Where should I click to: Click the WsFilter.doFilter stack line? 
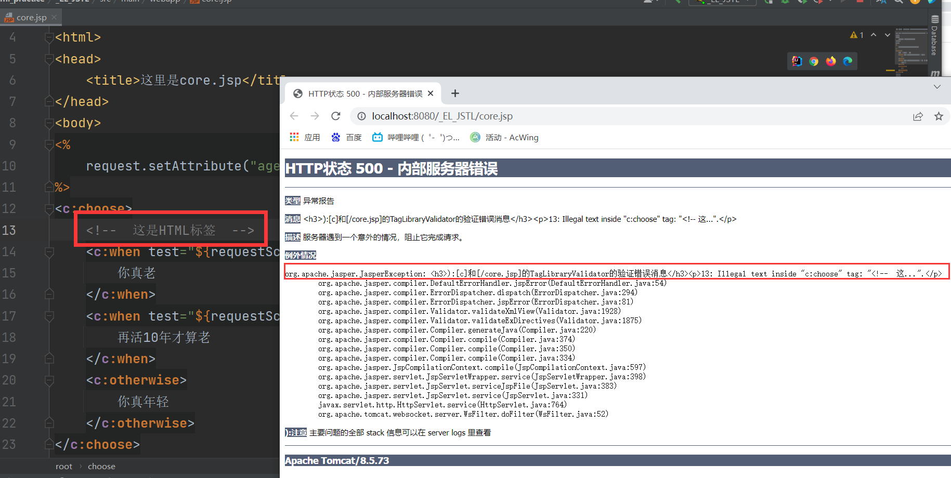point(463,414)
